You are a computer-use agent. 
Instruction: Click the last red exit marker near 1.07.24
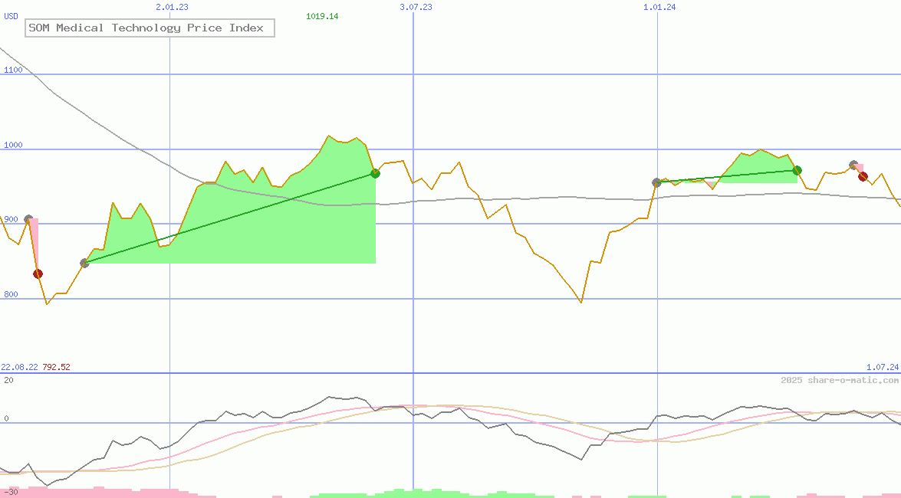tap(863, 176)
